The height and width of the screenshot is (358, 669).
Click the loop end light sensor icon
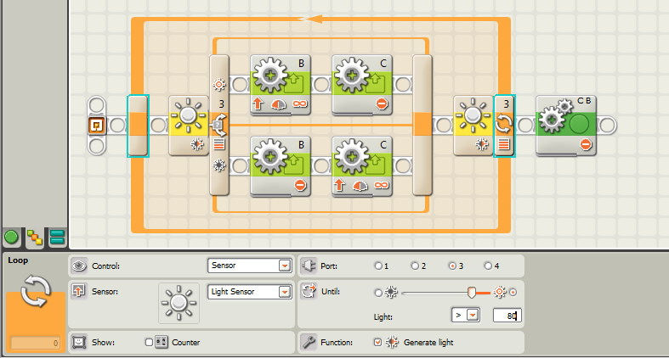point(470,126)
